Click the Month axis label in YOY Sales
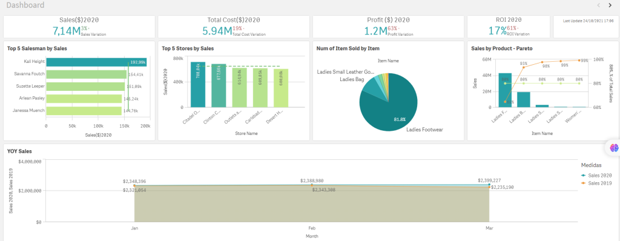Viewport: 620px width, 241px height. tap(312, 236)
